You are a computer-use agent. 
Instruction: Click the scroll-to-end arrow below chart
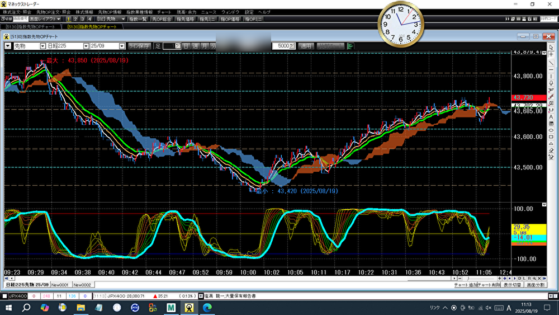coord(544,278)
